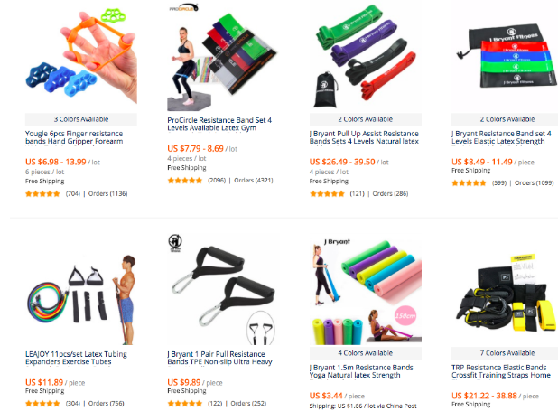Open the J Bryant Pull Up Assist bands image
This screenshot has height=411, width=558.
[x=366, y=55]
